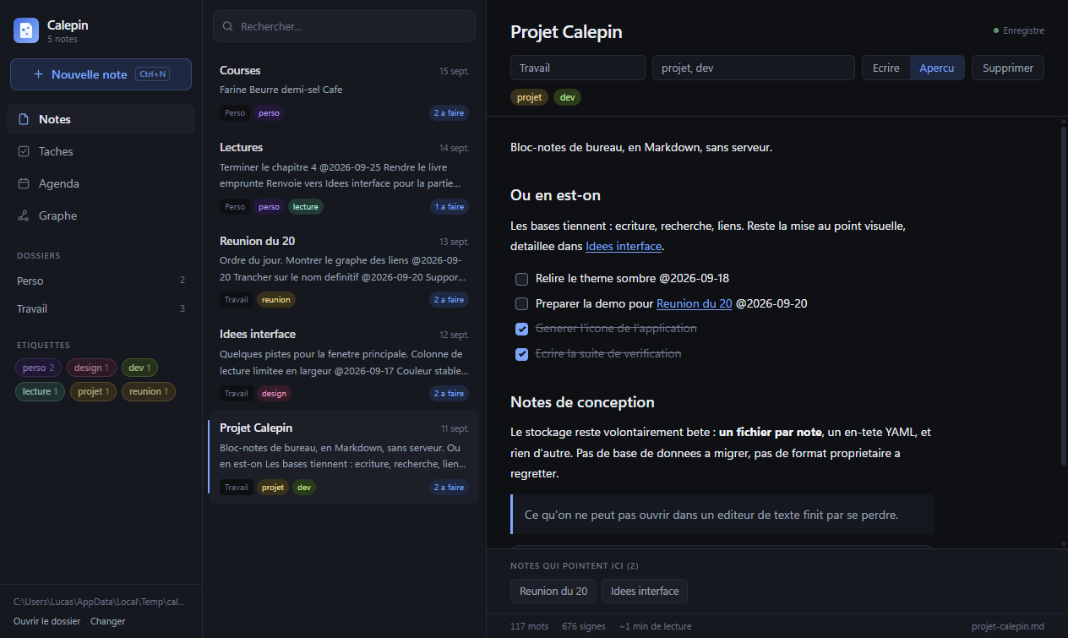Follow the Reunion du 20 link in task
This screenshot has height=638, width=1068.
pos(694,303)
